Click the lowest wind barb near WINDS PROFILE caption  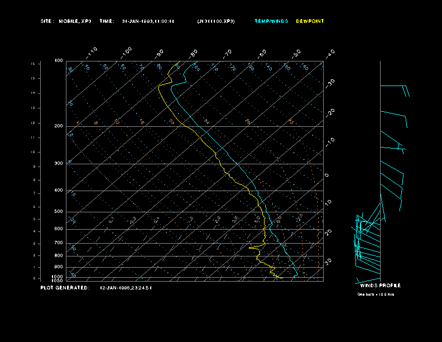point(368,281)
